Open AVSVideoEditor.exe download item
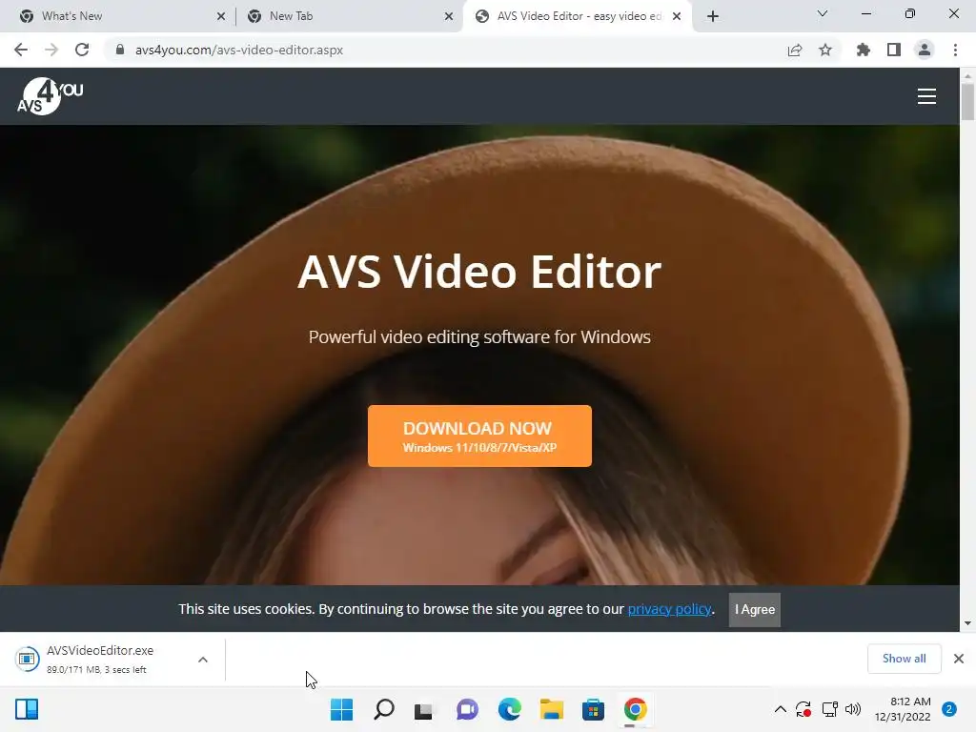Image resolution: width=976 pixels, height=732 pixels. 99,660
